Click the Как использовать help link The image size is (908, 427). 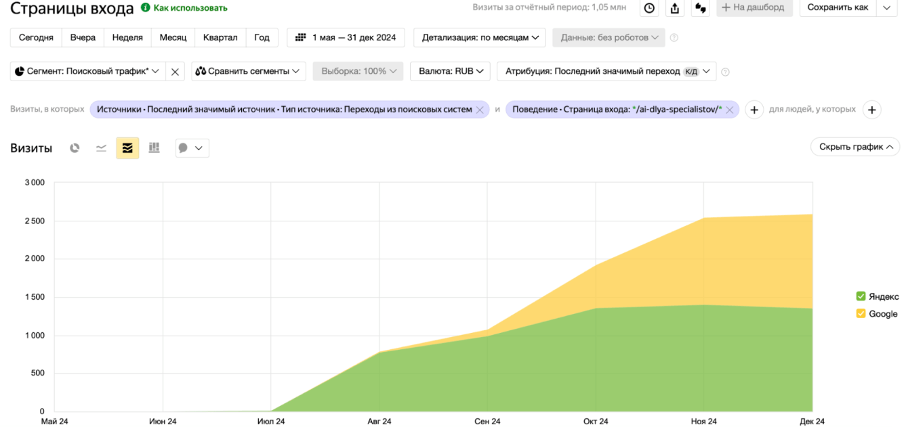190,8
